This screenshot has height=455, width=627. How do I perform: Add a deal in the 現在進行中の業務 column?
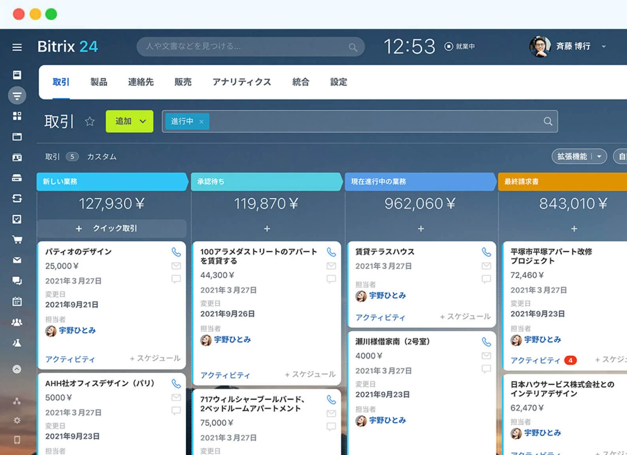[x=421, y=229]
